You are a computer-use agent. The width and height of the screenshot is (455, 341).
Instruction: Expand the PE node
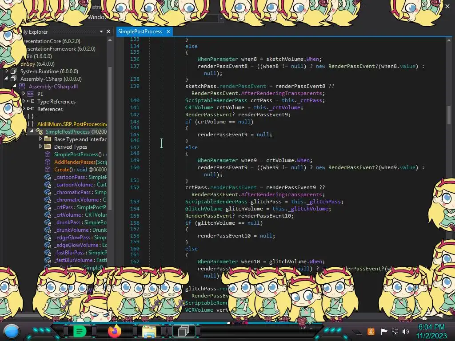[x=24, y=93]
